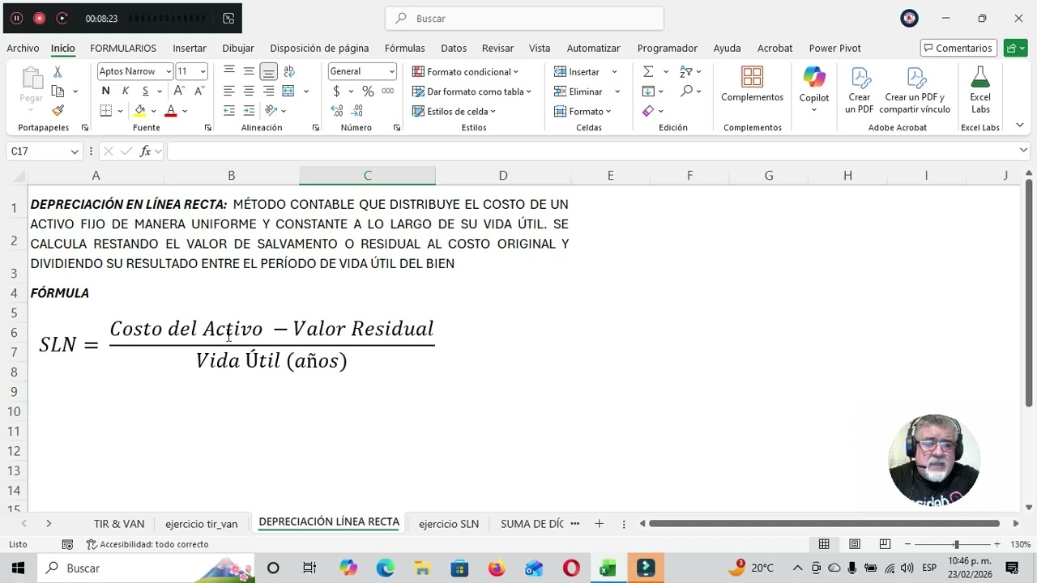Switch to TIR & VAN sheet tab

click(x=119, y=524)
